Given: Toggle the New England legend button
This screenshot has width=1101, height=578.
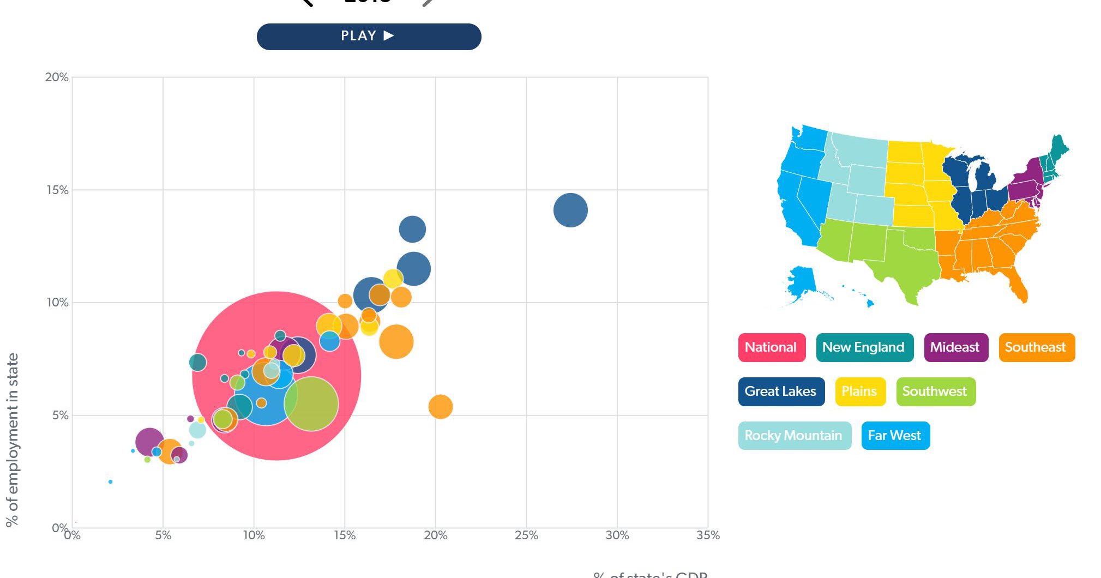Looking at the screenshot, I should click(x=864, y=347).
